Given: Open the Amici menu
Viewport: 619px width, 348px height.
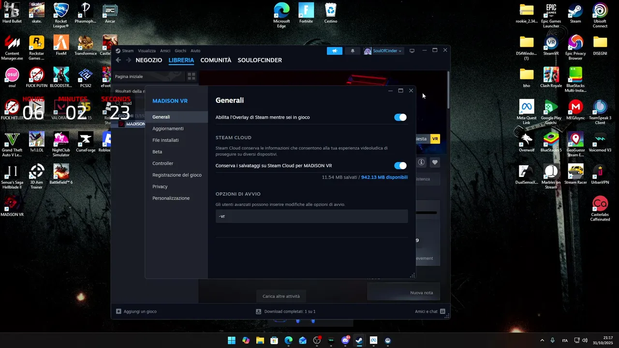Looking at the screenshot, I should [x=165, y=51].
